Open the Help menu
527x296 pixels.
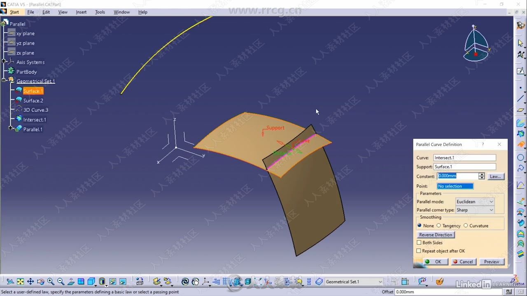pos(142,12)
